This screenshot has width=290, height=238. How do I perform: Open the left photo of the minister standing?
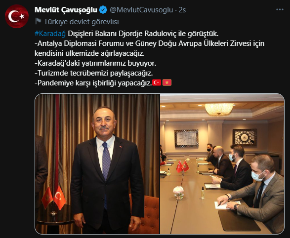97,164
